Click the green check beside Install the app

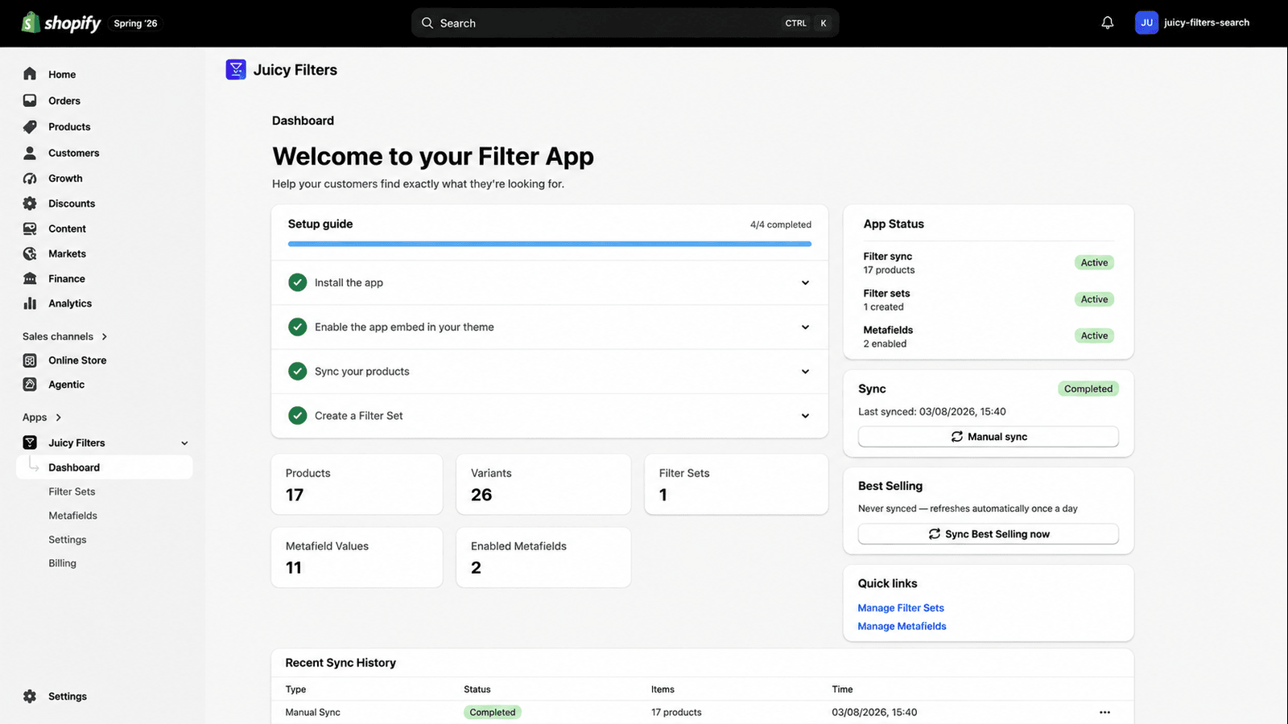coord(298,282)
